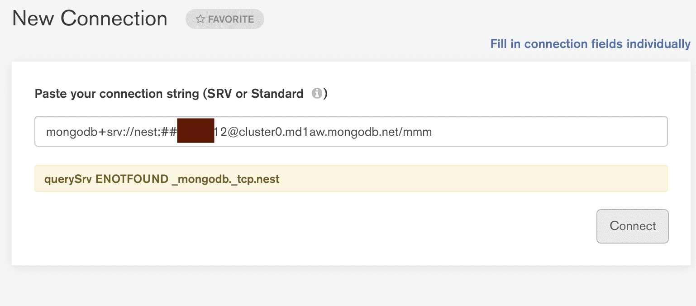The height and width of the screenshot is (306, 696).
Task: Open Fill in connection fields individually
Action: click(590, 44)
